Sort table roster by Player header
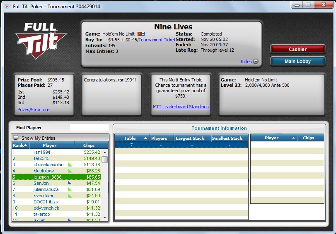This screenshot has width=336, height=234. pyautogui.click(x=273, y=138)
